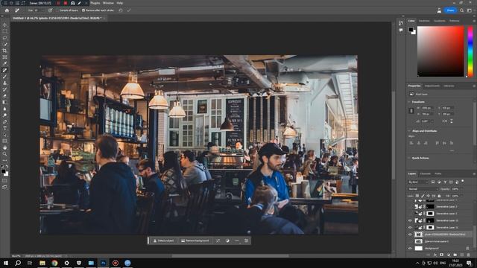This screenshot has height=268, width=477.
Task: Create a new layer group
Action: (455, 255)
